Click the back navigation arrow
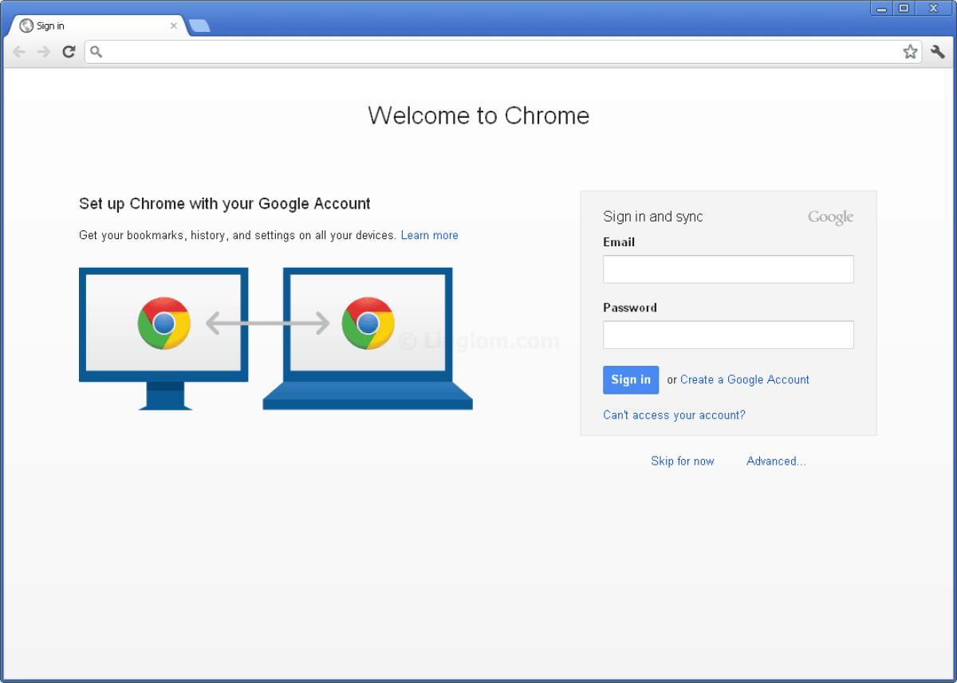This screenshot has width=957, height=683. click(x=18, y=51)
